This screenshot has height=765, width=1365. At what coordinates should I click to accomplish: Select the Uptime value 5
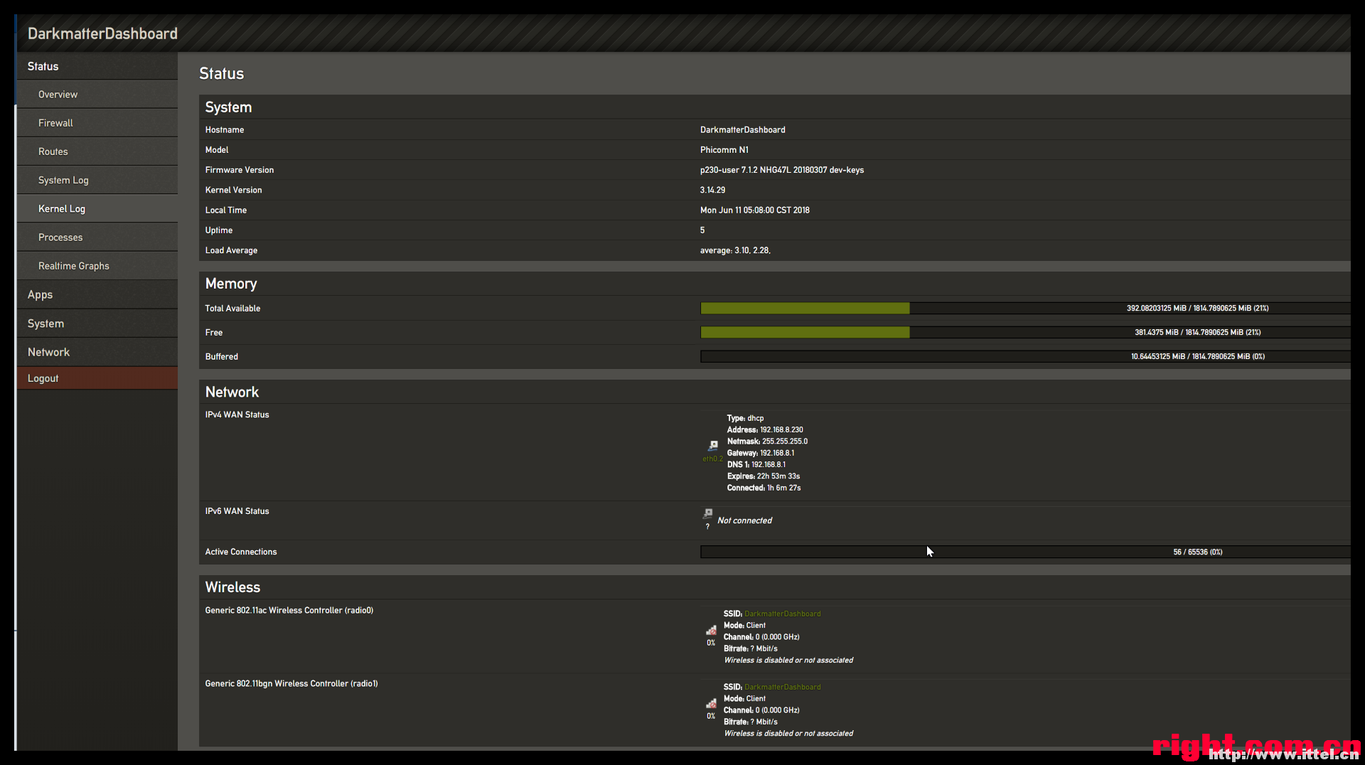click(x=702, y=230)
